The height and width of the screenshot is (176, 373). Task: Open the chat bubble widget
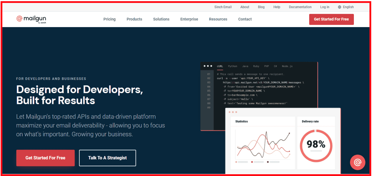click(x=357, y=162)
